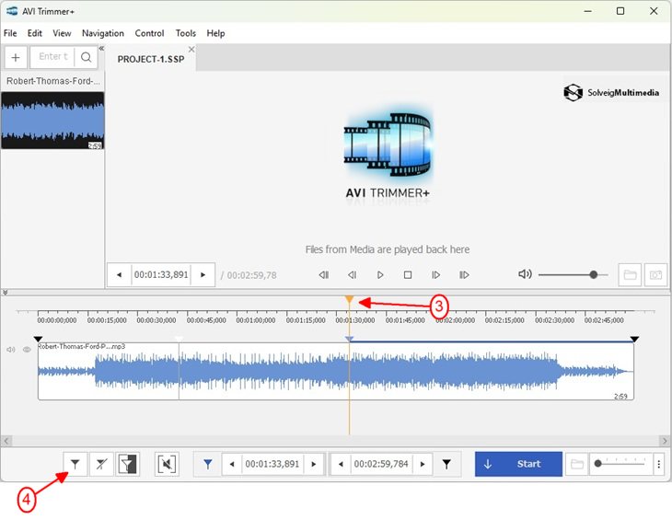Jump to next keyframe in player
The height and width of the screenshot is (520, 672).
coord(464,274)
